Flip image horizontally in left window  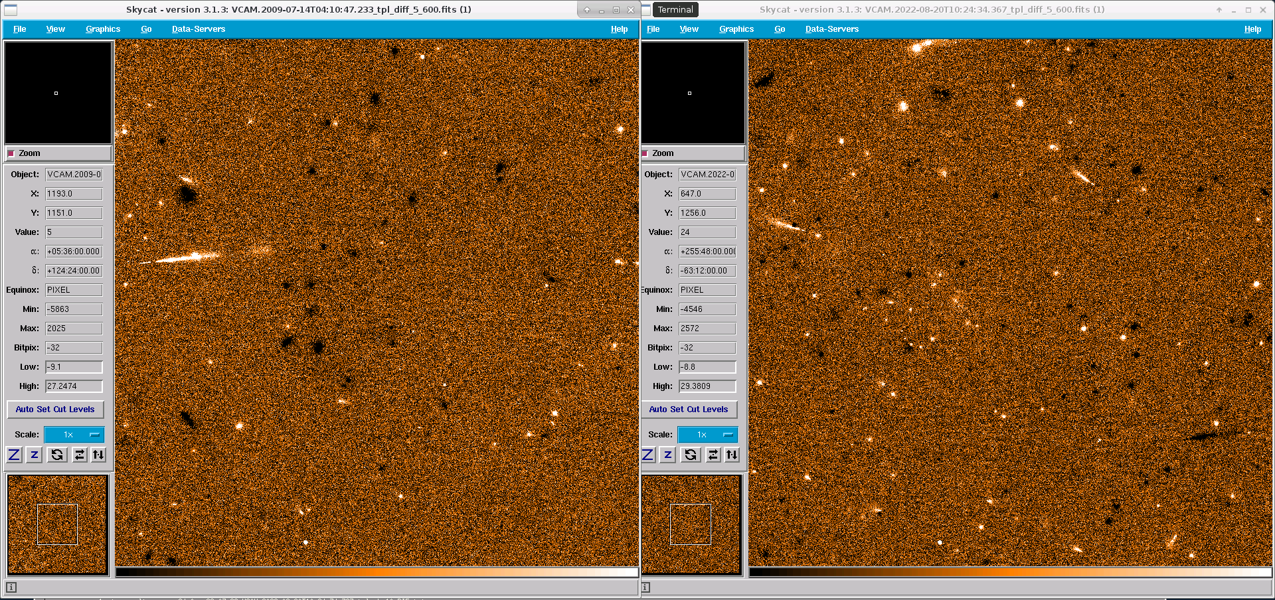tap(79, 455)
